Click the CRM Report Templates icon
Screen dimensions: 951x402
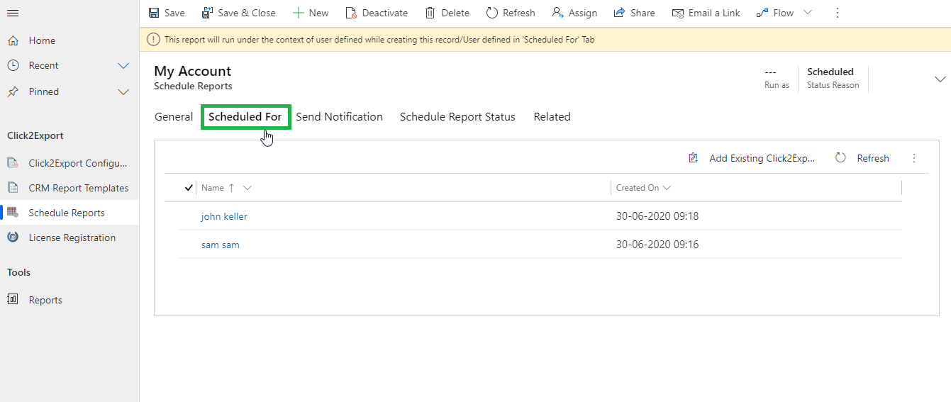coord(13,188)
